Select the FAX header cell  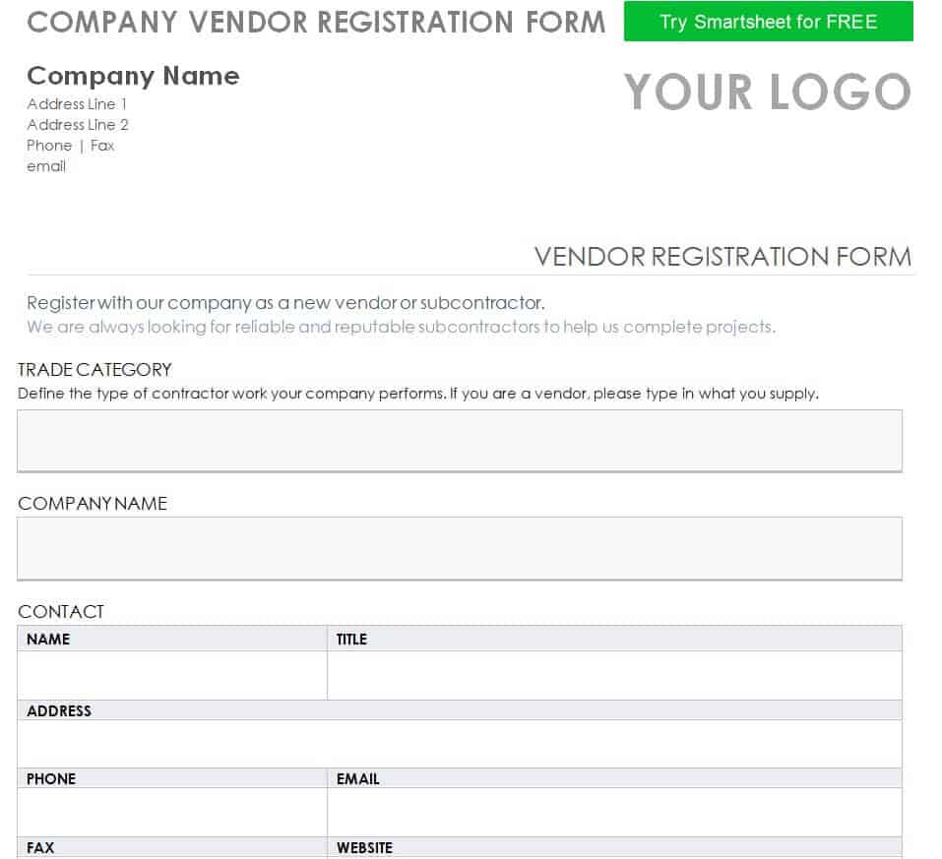[x=172, y=847]
